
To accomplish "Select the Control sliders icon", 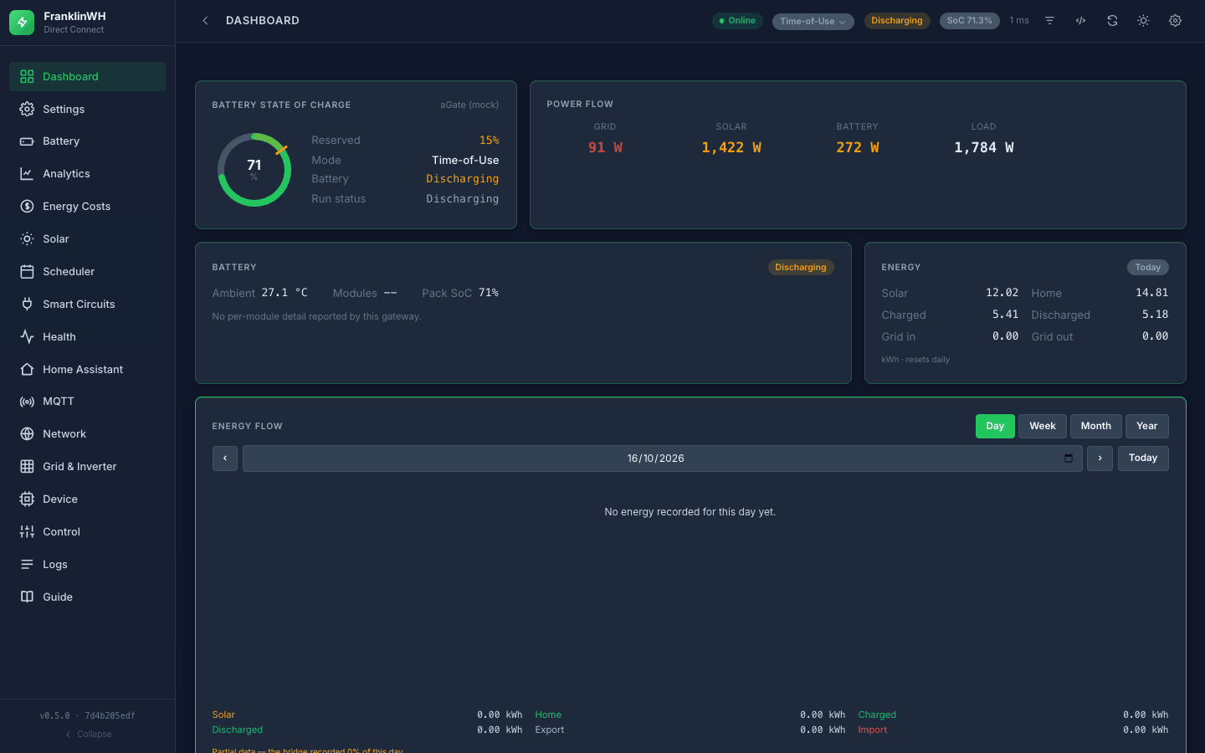I will pyautogui.click(x=27, y=532).
